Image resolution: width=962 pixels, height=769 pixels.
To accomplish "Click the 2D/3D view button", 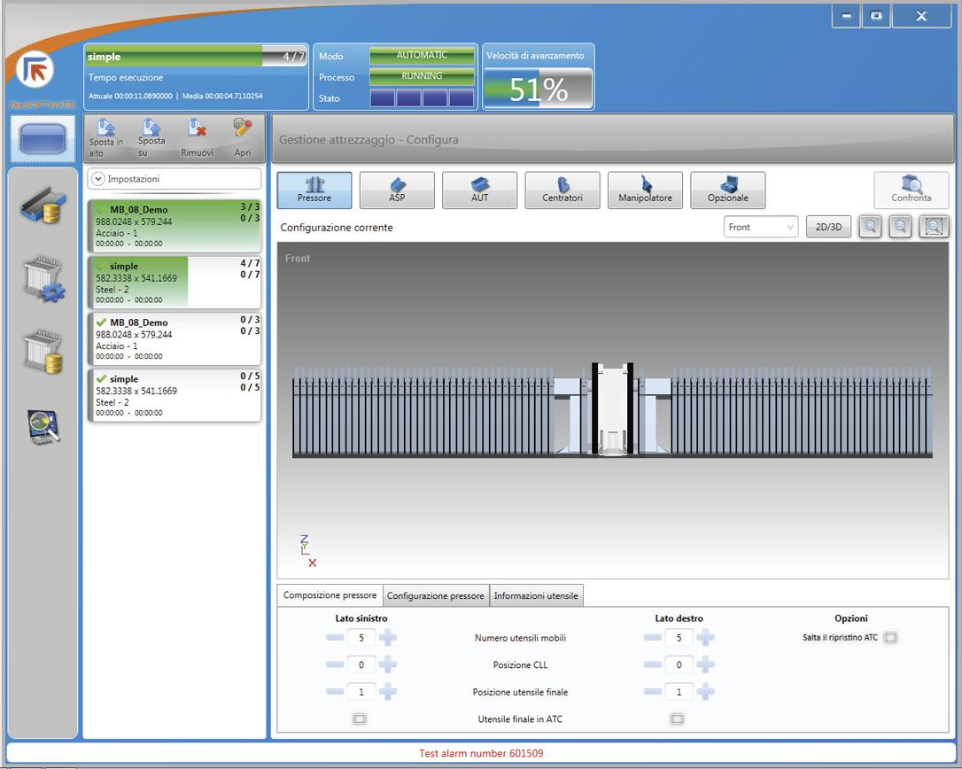I will point(828,227).
